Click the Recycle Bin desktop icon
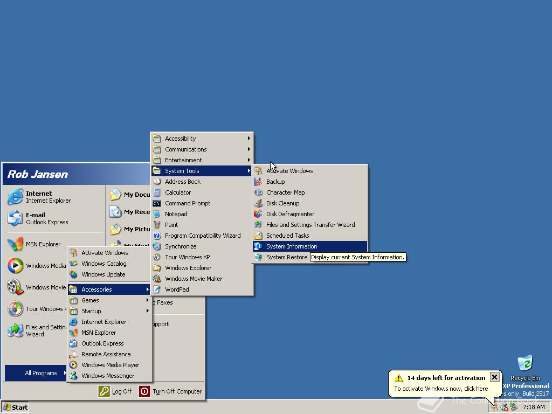Screen dimensions: 552x414 coord(525,363)
